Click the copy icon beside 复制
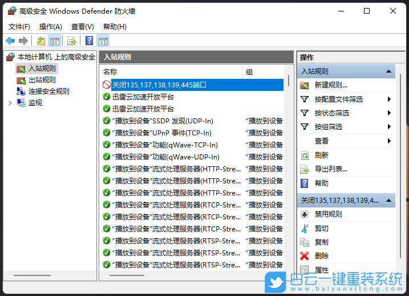This screenshot has width=409, height=296. pos(305,242)
